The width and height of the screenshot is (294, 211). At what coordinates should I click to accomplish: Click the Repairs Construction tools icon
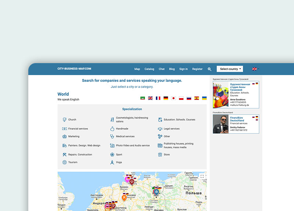(65, 154)
